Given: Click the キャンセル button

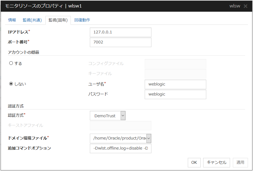Looking at the screenshot, I should click(217, 162).
